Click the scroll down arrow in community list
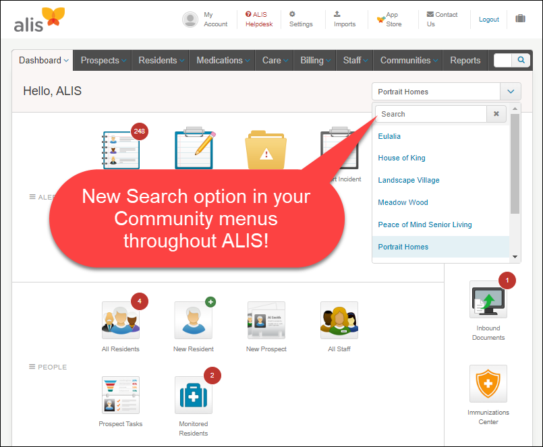The width and height of the screenshot is (543, 447). click(515, 257)
